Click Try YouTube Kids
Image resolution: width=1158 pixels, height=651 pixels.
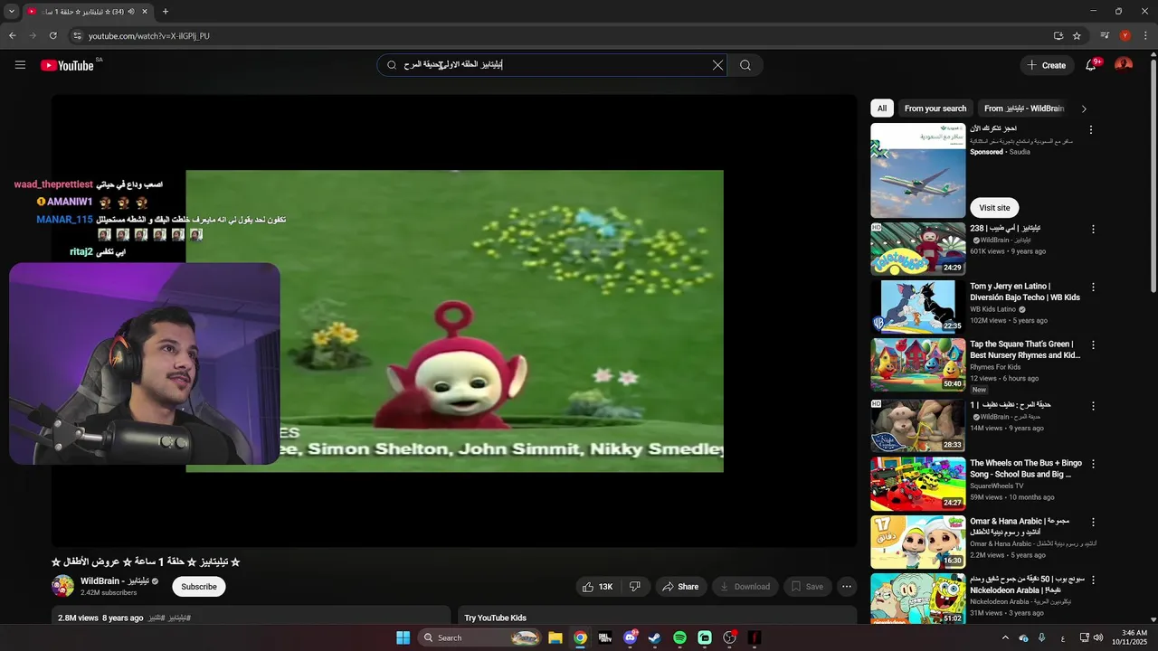click(x=495, y=618)
